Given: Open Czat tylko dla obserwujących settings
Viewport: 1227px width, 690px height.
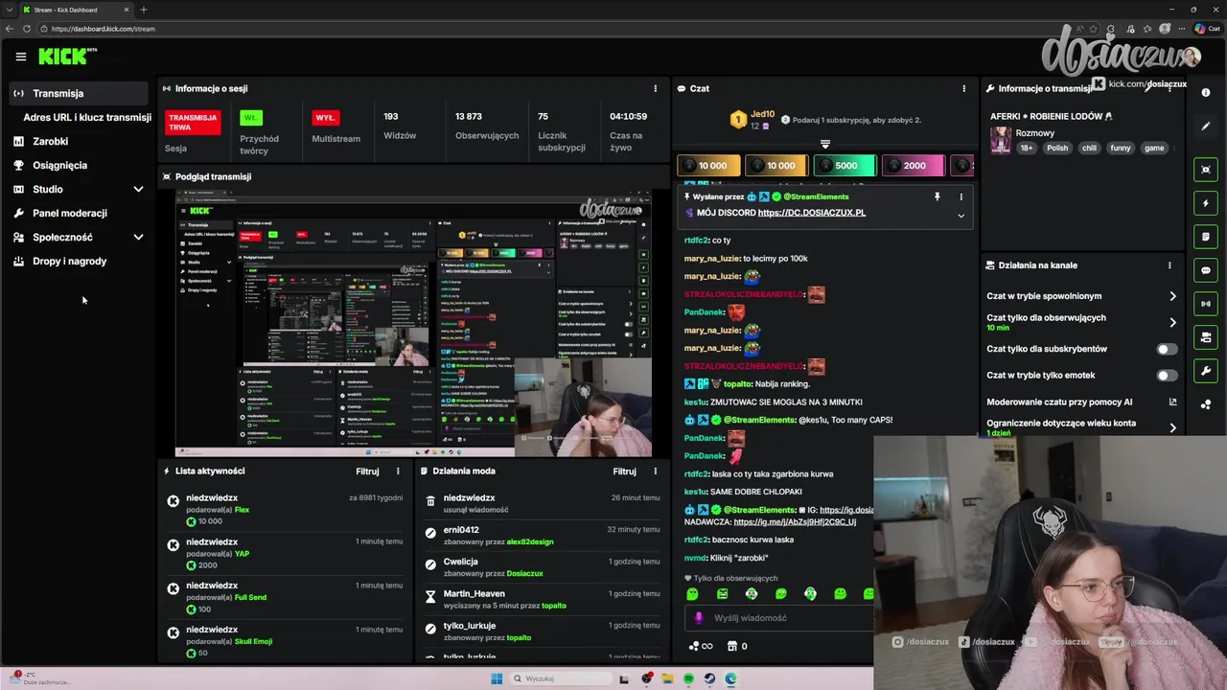Looking at the screenshot, I should (x=1081, y=322).
